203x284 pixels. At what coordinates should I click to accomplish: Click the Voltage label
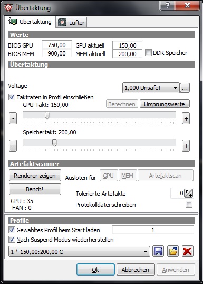point(18,86)
